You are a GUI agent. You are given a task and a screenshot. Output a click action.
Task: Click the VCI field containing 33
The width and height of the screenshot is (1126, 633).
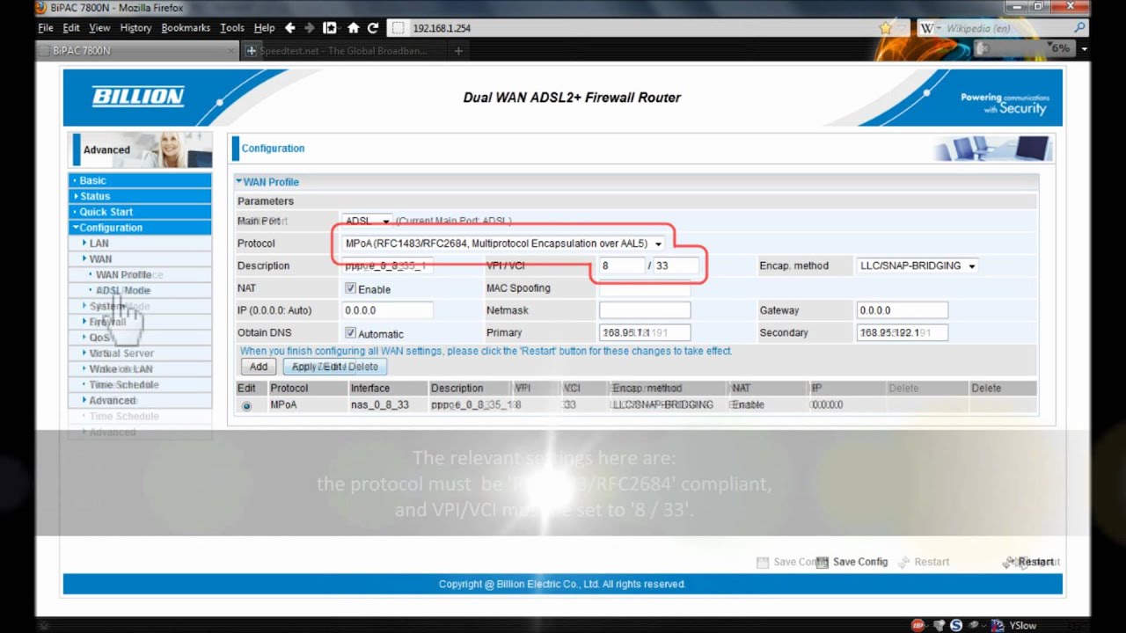(676, 266)
